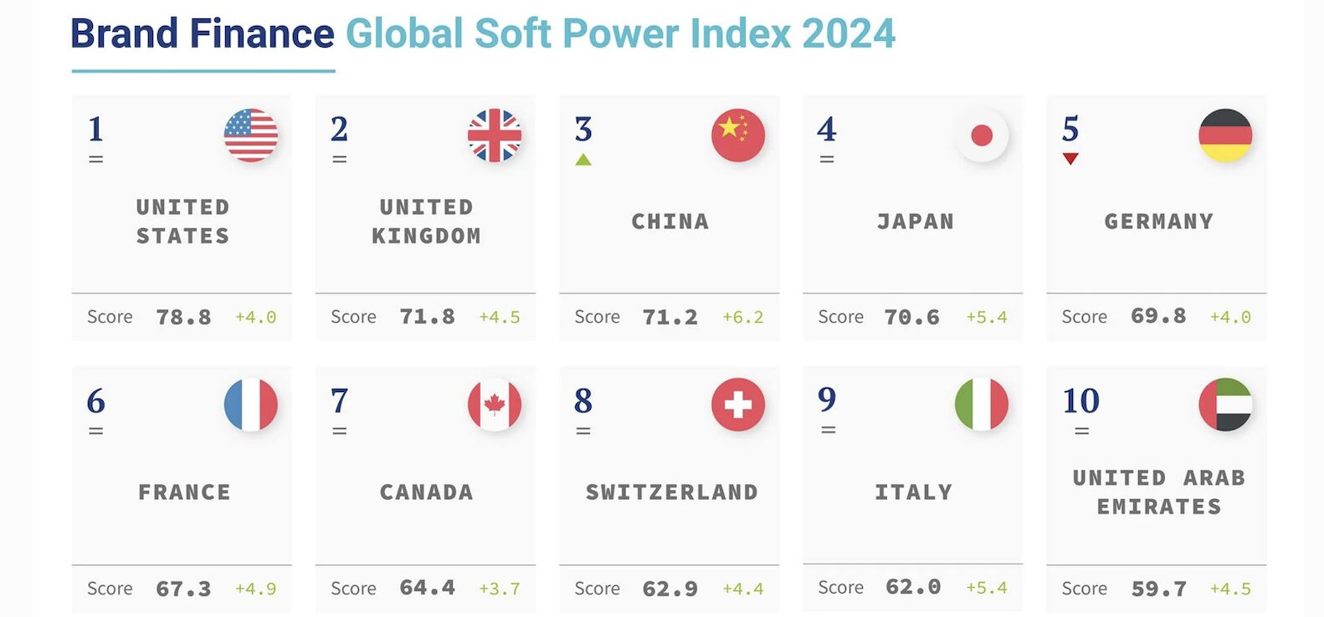Click the CANADA country label
Image resolution: width=1324 pixels, height=617 pixels.
[x=427, y=492]
